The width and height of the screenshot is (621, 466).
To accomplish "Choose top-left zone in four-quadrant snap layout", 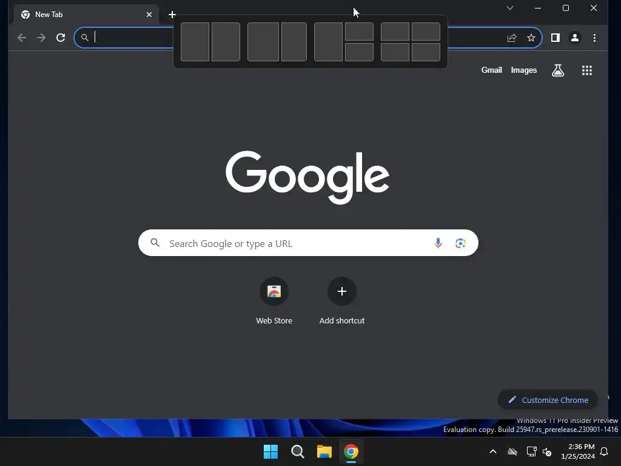I will pyautogui.click(x=395, y=32).
